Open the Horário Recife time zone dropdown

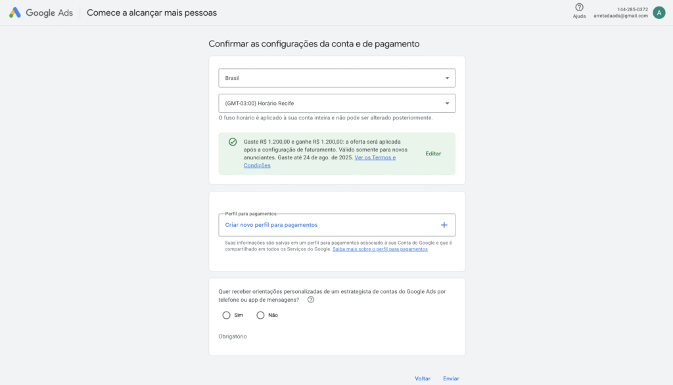pos(337,103)
